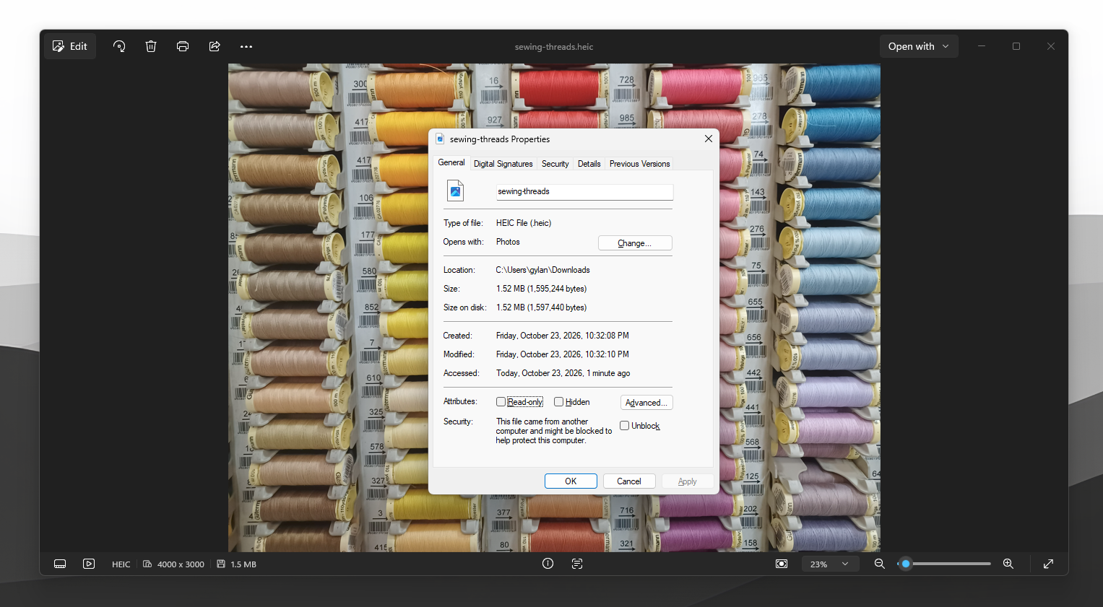1103x607 pixels.
Task: Click the HEIC file icon in Properties dialog
Action: click(456, 191)
